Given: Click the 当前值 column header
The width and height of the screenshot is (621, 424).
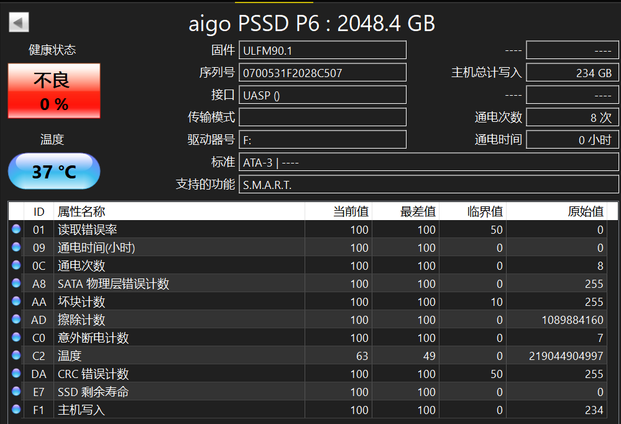Looking at the screenshot, I should (339, 211).
